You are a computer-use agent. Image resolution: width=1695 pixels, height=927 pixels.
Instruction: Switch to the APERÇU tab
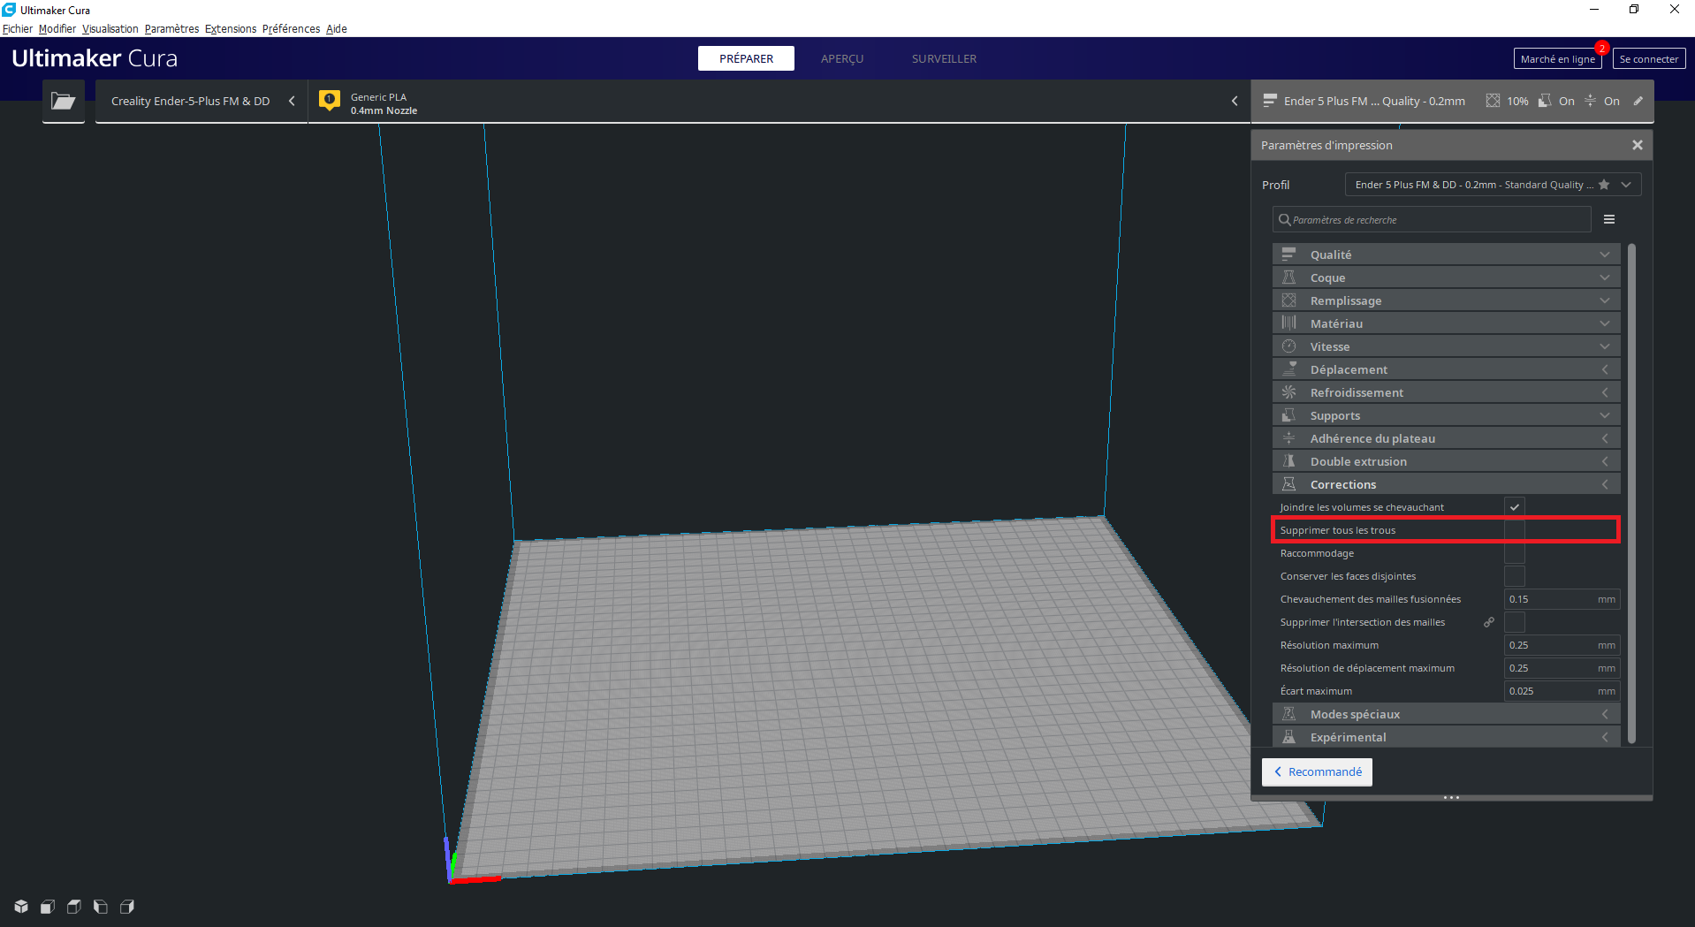[842, 58]
